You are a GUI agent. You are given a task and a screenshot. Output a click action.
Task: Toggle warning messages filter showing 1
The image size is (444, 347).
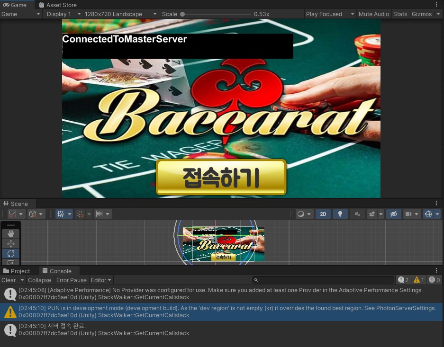(x=419, y=280)
